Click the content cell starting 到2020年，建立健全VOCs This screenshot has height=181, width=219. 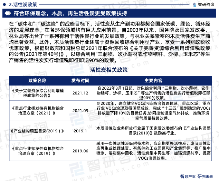(153, 111)
